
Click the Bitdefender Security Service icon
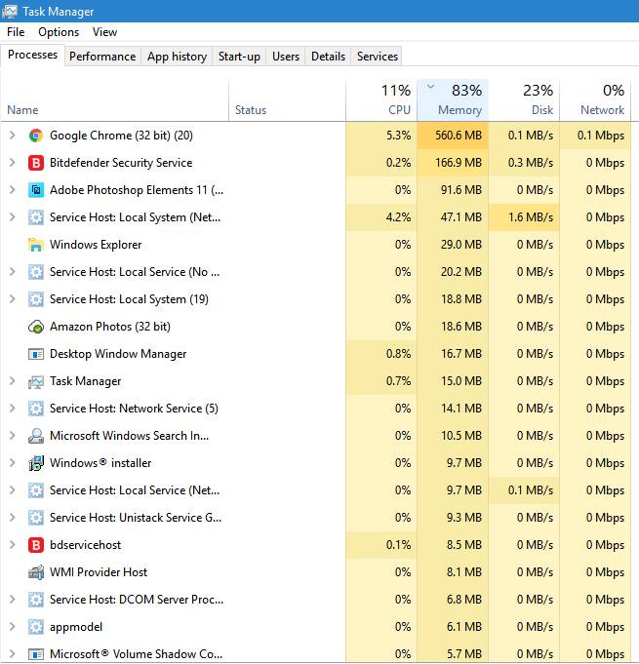point(36,163)
